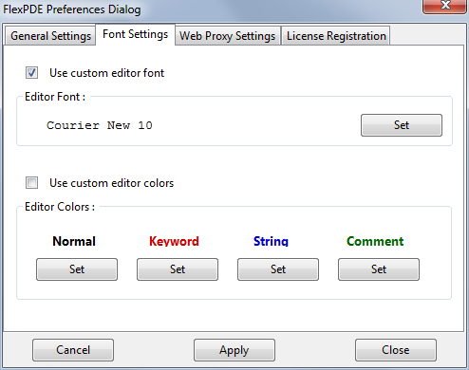Click the blue String color label
This screenshot has height=370, width=469.
pyautogui.click(x=271, y=241)
